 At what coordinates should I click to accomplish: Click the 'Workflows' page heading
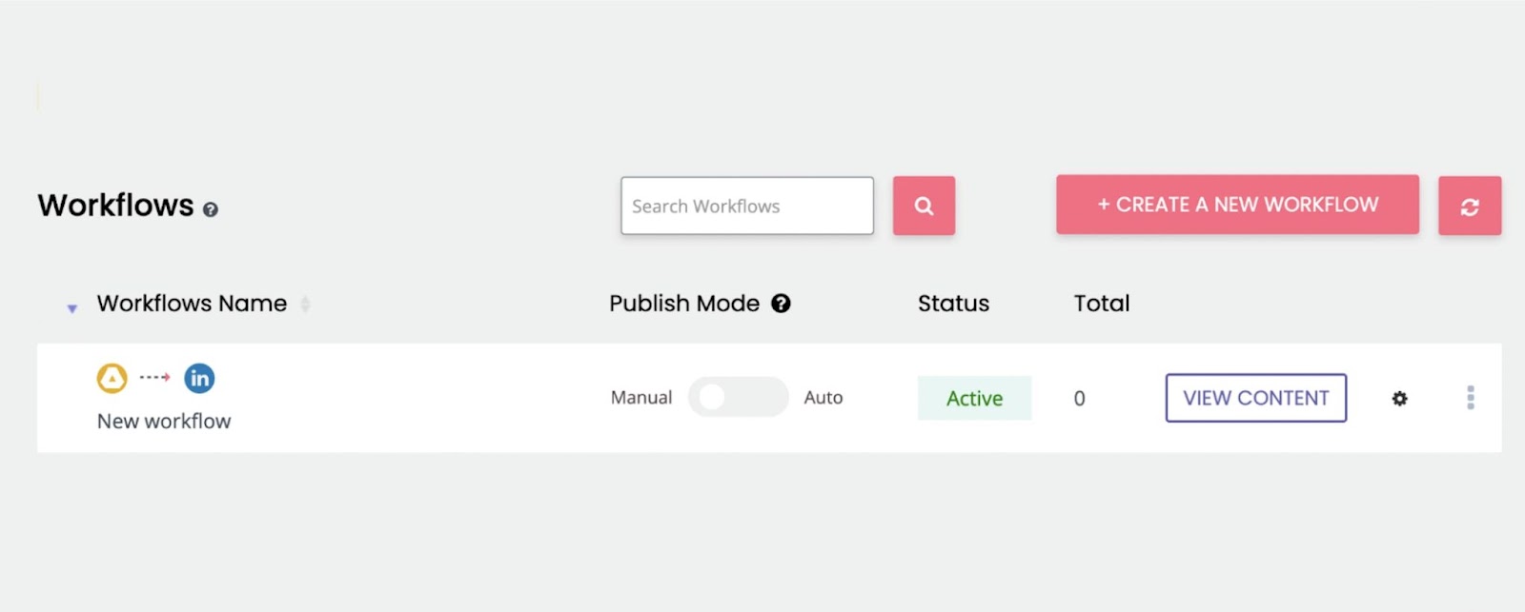pos(115,206)
